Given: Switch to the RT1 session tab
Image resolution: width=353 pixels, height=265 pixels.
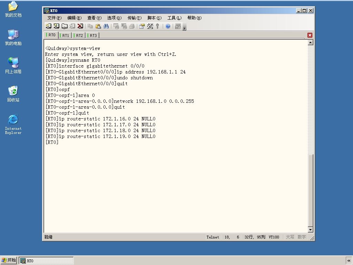Looking at the screenshot, I should click(65, 36).
